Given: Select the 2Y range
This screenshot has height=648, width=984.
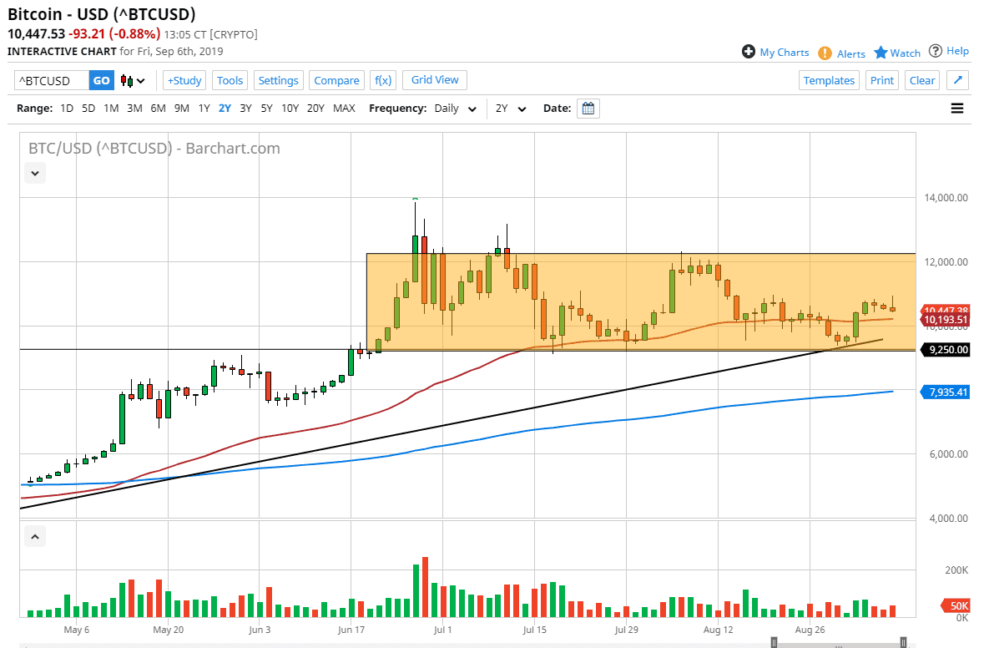Looking at the screenshot, I should pos(225,108).
